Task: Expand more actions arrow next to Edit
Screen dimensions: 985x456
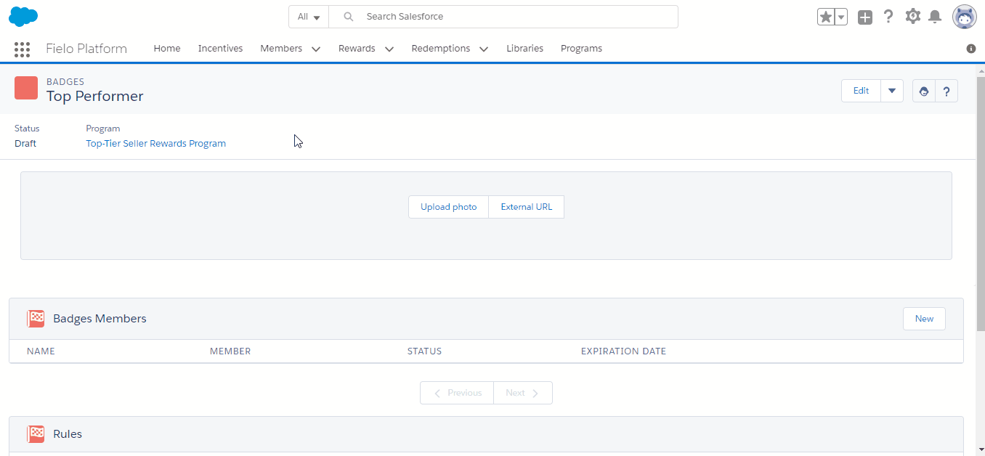Action: click(x=892, y=91)
